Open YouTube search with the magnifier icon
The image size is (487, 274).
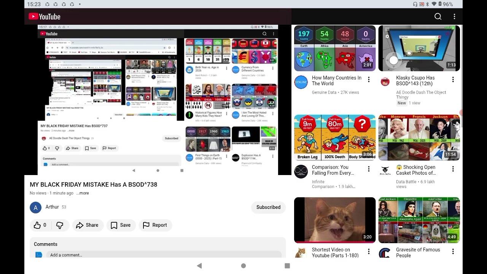[438, 16]
